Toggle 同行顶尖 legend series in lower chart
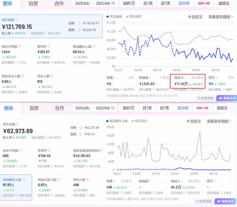This screenshot has height=207, width=237. pyautogui.click(x=140, y=121)
